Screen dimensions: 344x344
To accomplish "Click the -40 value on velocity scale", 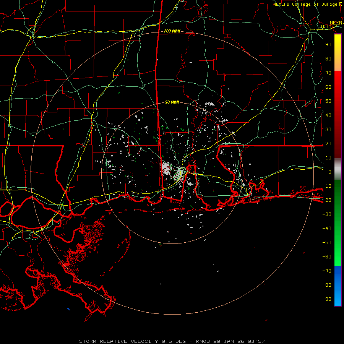I will tap(327, 229).
